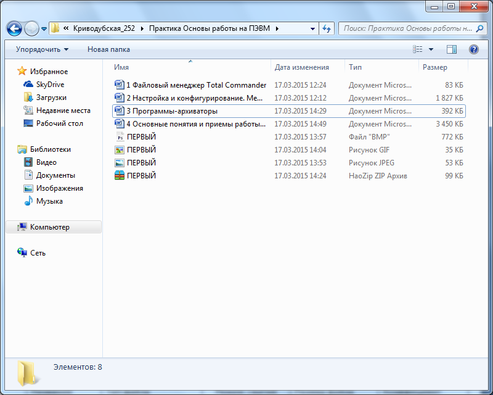Expand the hidden breadcrumb chevron «
This screenshot has height=395, width=493.
pyautogui.click(x=66, y=28)
